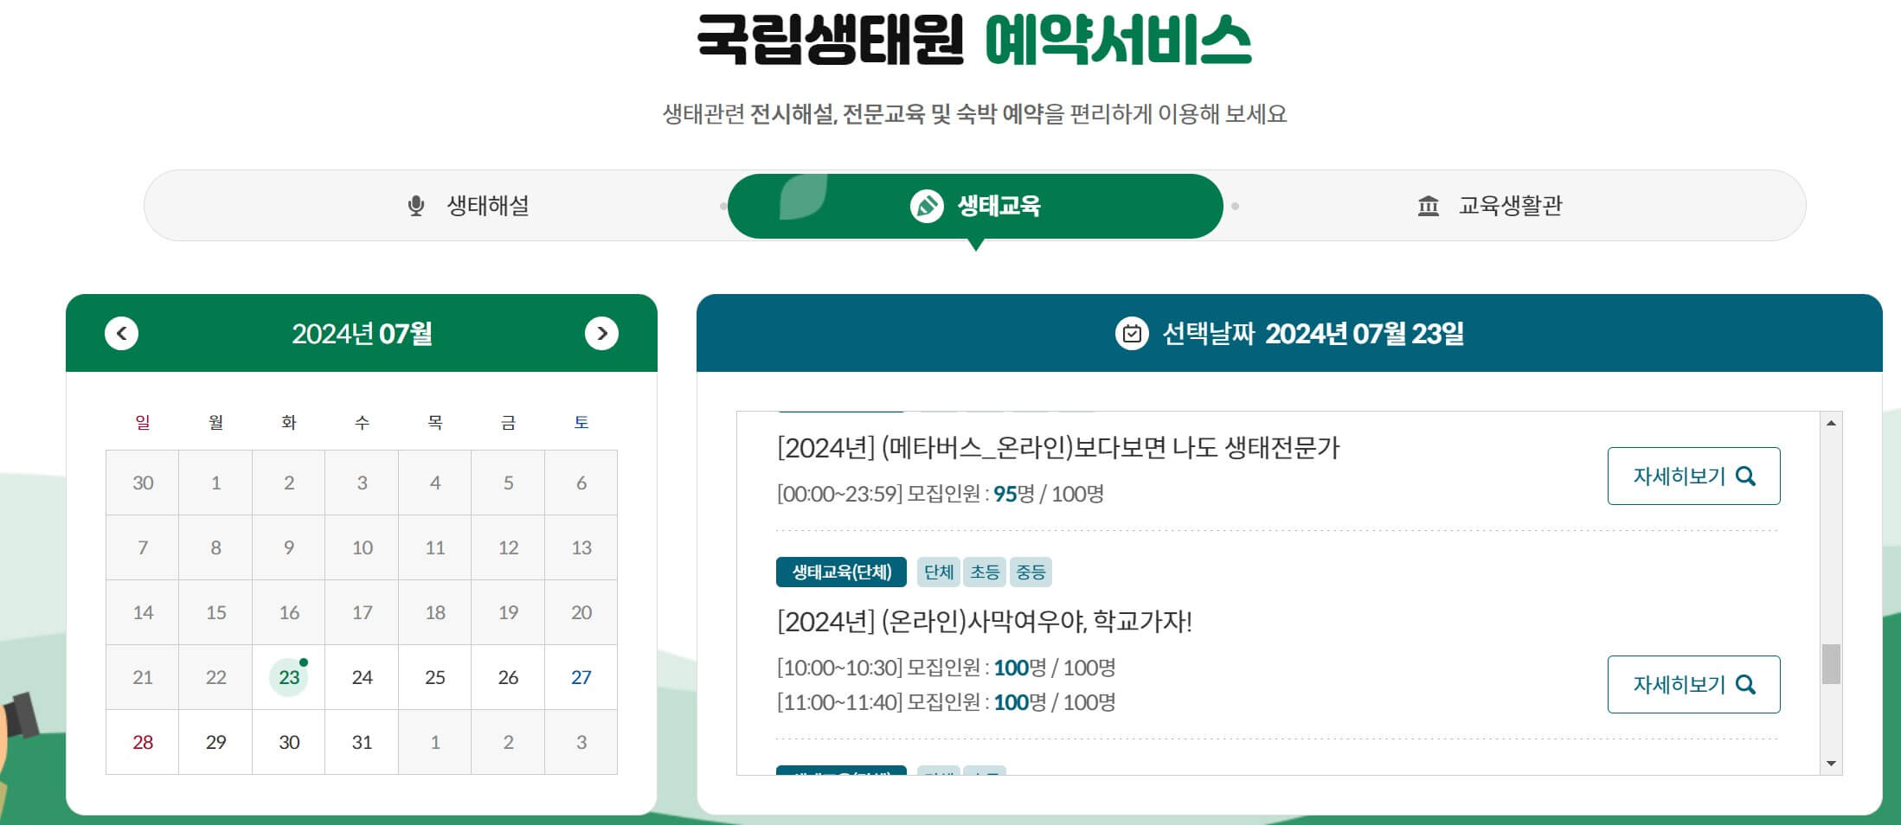Click the scrollbar up arrow icon
The height and width of the screenshot is (825, 1901).
tap(1830, 423)
